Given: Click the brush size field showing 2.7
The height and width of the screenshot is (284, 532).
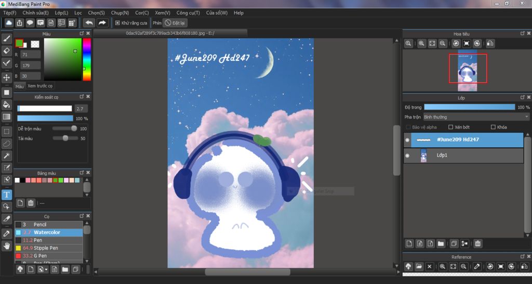Looking at the screenshot, I should 81,109.
